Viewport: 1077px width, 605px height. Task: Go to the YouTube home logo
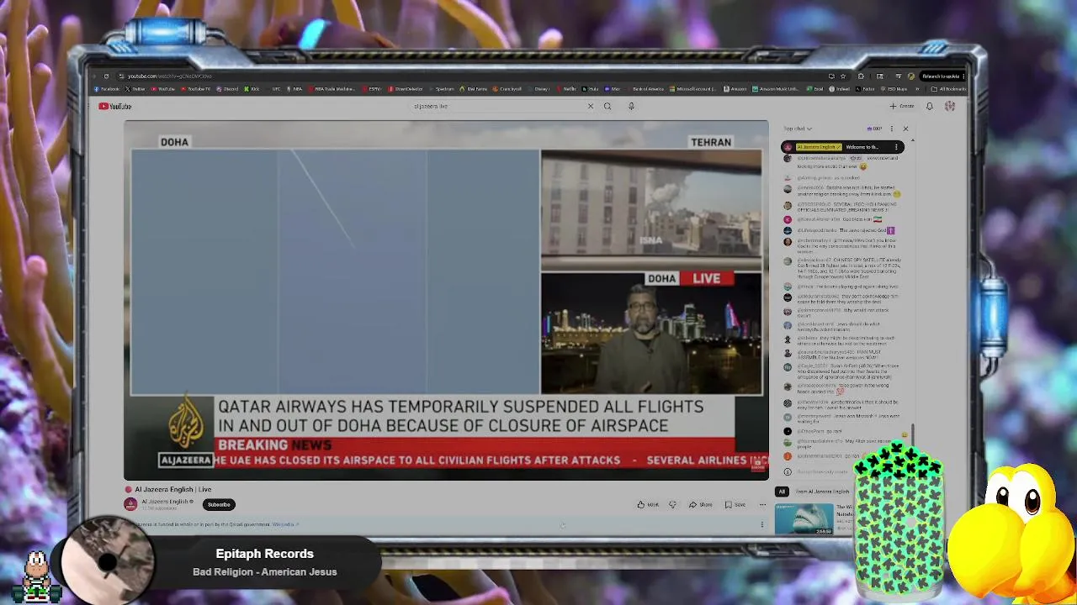(115, 106)
